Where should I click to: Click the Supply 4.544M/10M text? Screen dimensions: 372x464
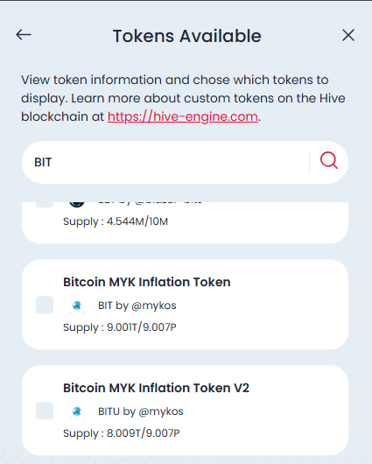tap(116, 221)
